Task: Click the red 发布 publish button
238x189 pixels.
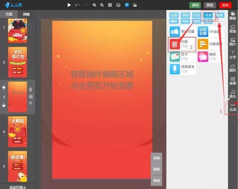Action: [225, 5]
